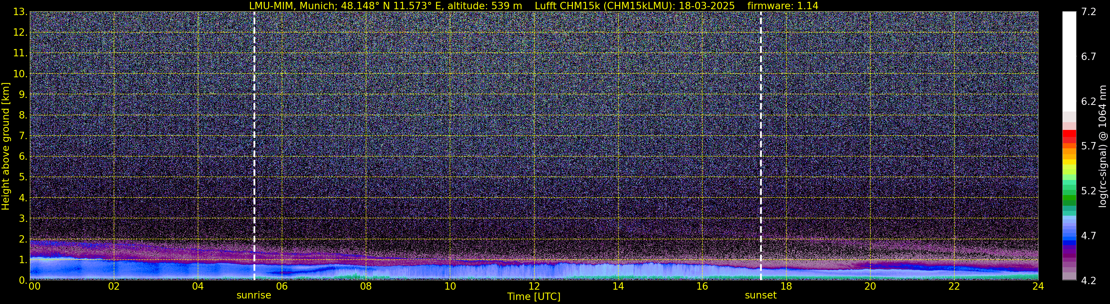The width and height of the screenshot is (1110, 304).
Task: Click the 'Time [UTC]' axis title
Action: click(534, 297)
